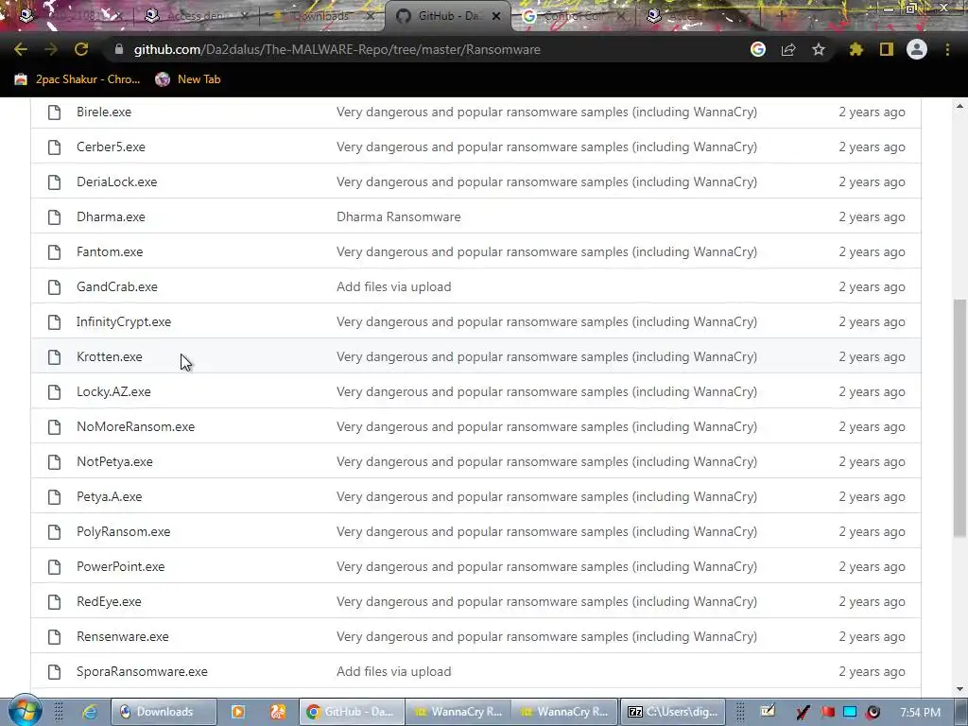Open the commit message in the SporaRansomware.exe row

click(394, 672)
